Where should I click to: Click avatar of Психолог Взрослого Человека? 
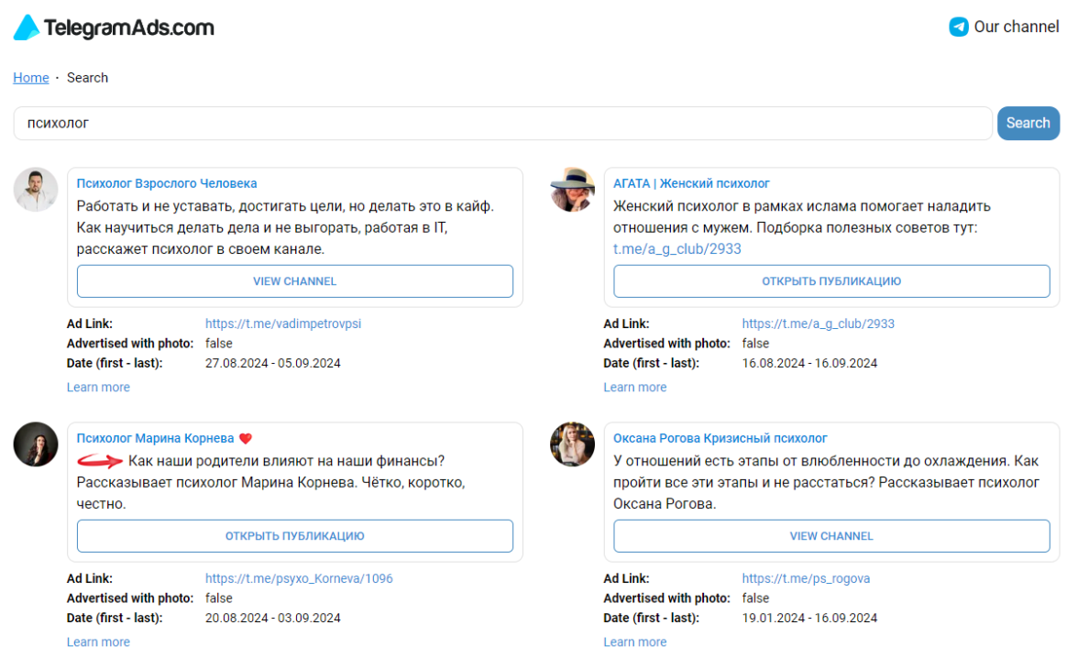(x=36, y=190)
